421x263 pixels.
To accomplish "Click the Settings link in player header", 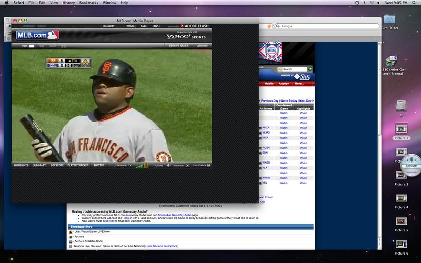I will (x=28, y=26).
